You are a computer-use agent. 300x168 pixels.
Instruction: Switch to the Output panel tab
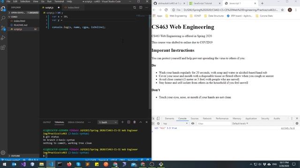point(47,122)
